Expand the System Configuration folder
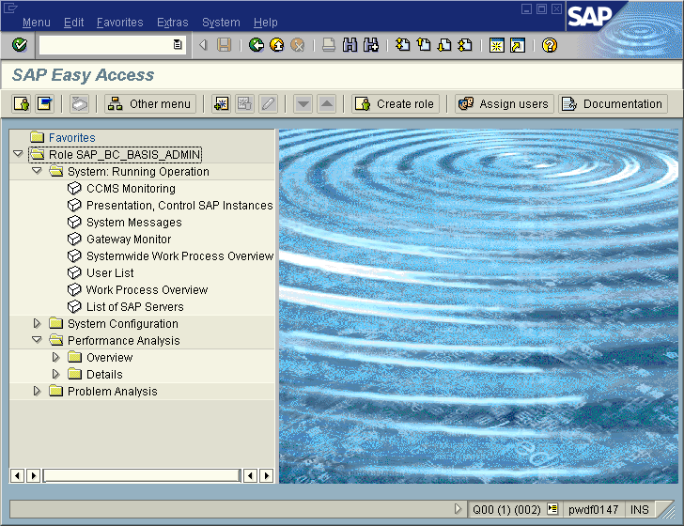This screenshot has width=684, height=526. pos(38,324)
